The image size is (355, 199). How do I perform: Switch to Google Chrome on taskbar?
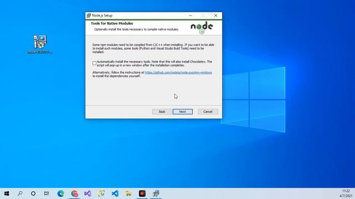click(x=74, y=193)
